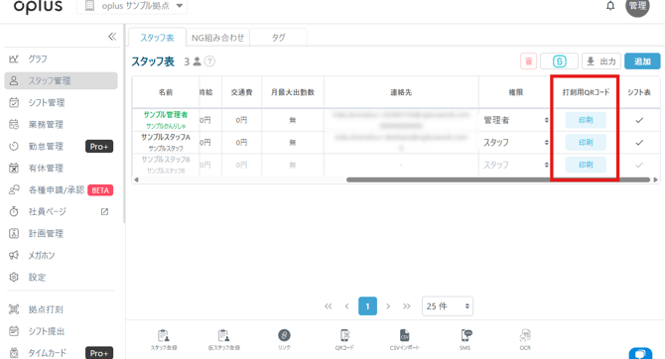
Task: Click the help question mark icon
Action: click(209, 61)
